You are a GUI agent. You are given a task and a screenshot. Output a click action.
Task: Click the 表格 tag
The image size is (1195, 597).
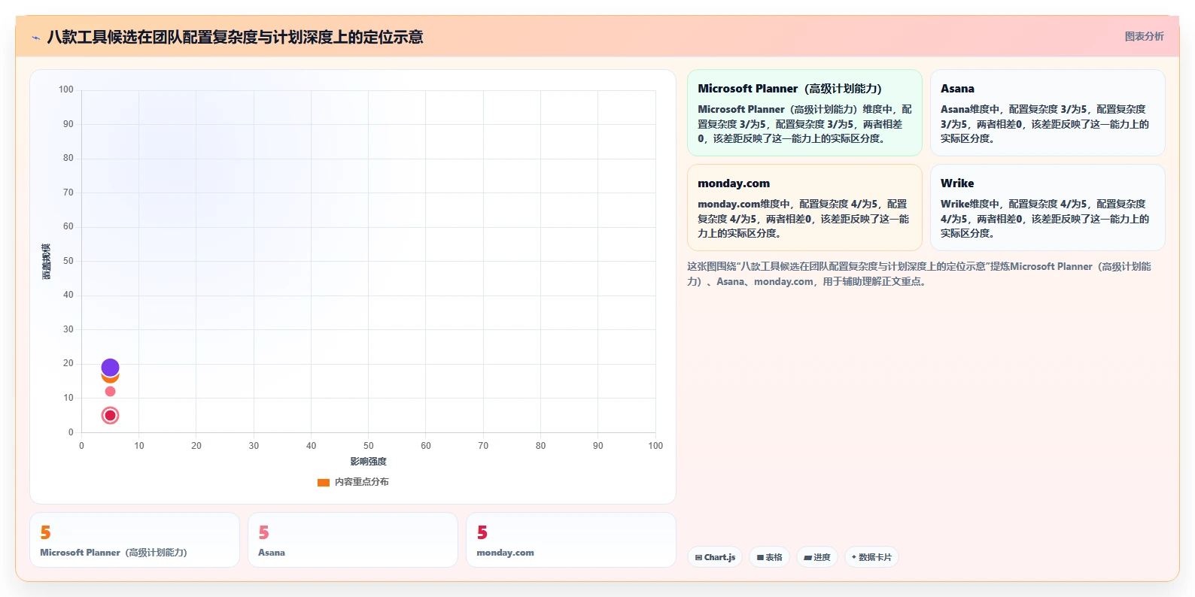[x=769, y=557]
